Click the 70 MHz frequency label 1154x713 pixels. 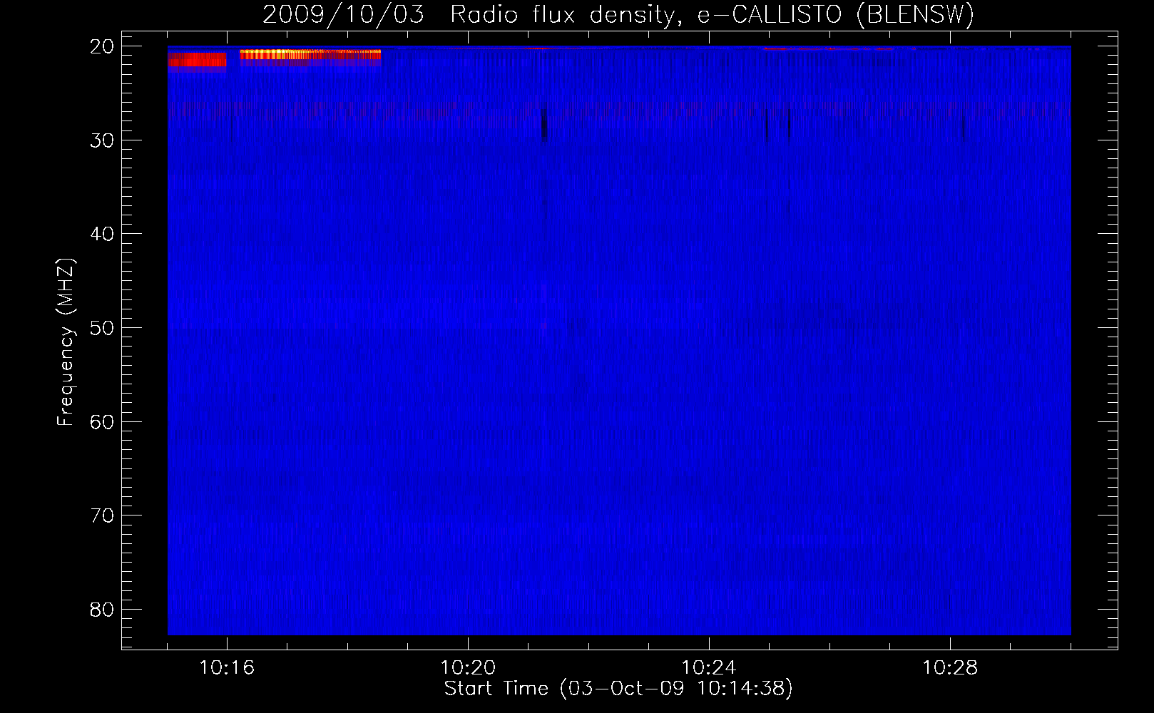(x=102, y=515)
